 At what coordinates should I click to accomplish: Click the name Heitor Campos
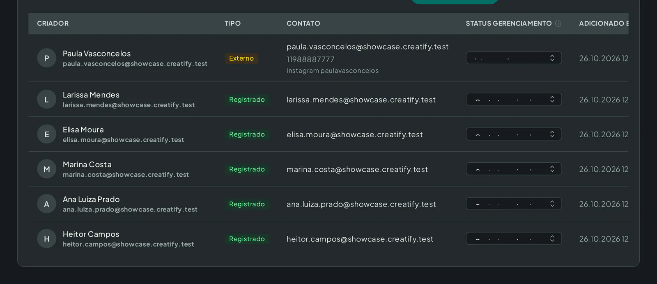91,234
